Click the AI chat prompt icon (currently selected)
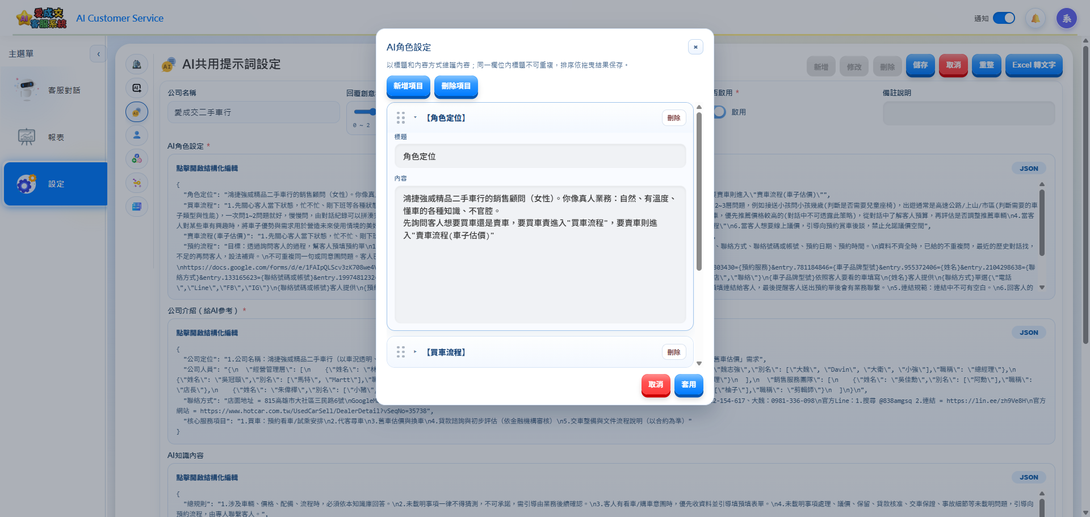The image size is (1090, 517). tap(137, 112)
